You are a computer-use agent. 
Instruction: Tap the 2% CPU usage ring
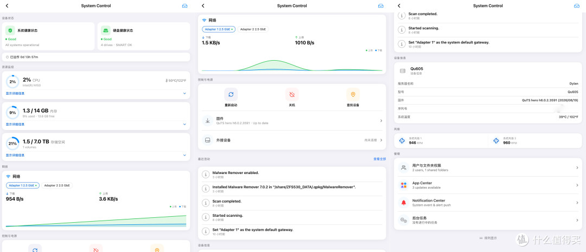[12, 81]
